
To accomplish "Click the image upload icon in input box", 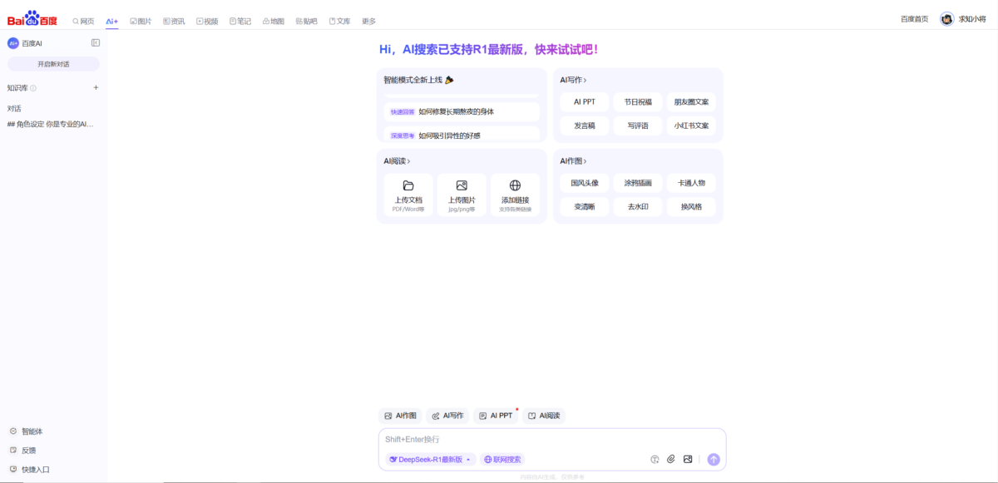I will (688, 459).
